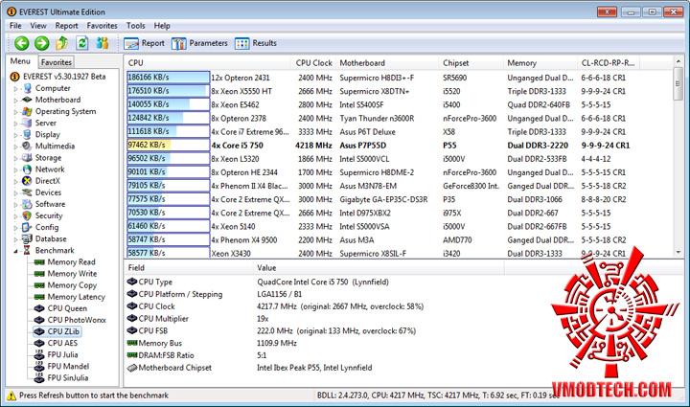Select the Benchmark hourglass icon
The image size is (690, 407).
[27, 251]
